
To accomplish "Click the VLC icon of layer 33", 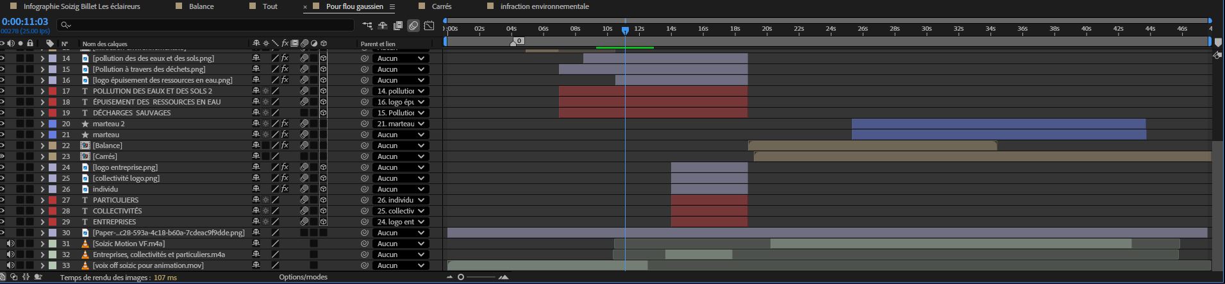I will [85, 265].
